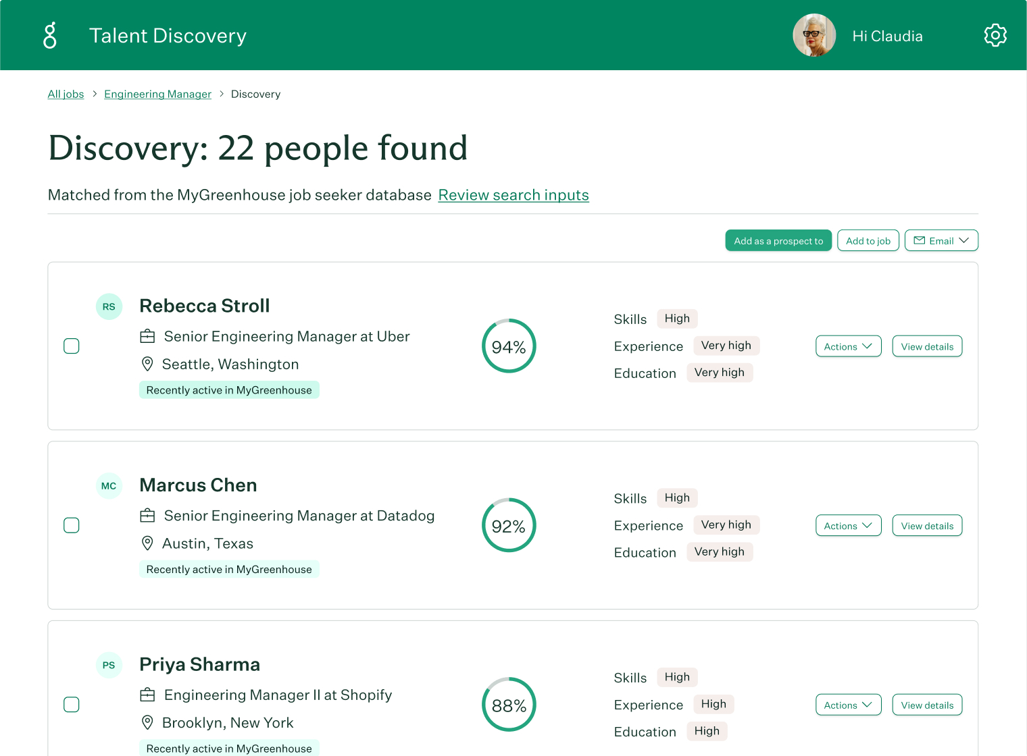Open Actions dropdown for Rebecca Stroll
This screenshot has height=756, width=1027.
(849, 346)
